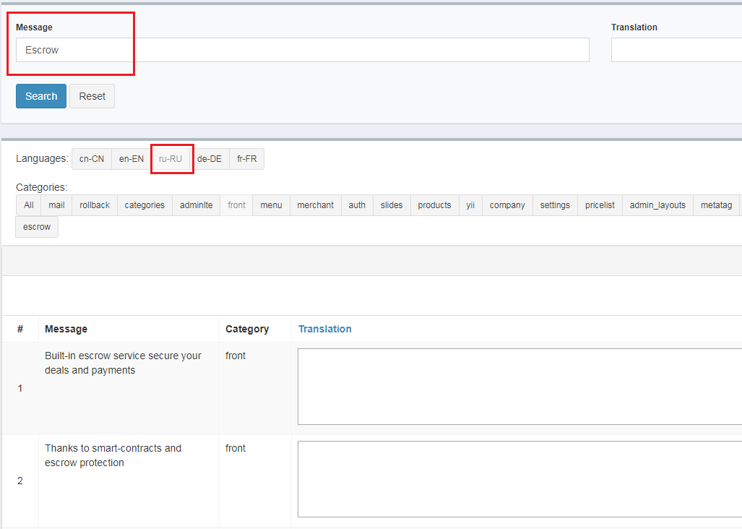Viewport: 742px width, 529px height.
Task: Filter by the products category
Action: (434, 205)
